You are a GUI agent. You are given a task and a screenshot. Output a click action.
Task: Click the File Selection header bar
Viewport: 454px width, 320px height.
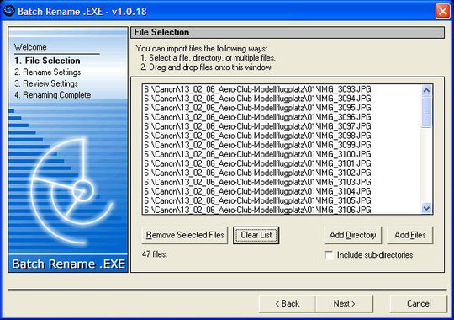pyautogui.click(x=288, y=32)
